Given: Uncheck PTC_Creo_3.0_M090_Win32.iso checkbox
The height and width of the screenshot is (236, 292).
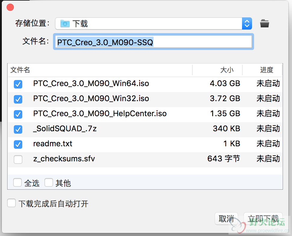Looking at the screenshot, I should tap(18, 99).
